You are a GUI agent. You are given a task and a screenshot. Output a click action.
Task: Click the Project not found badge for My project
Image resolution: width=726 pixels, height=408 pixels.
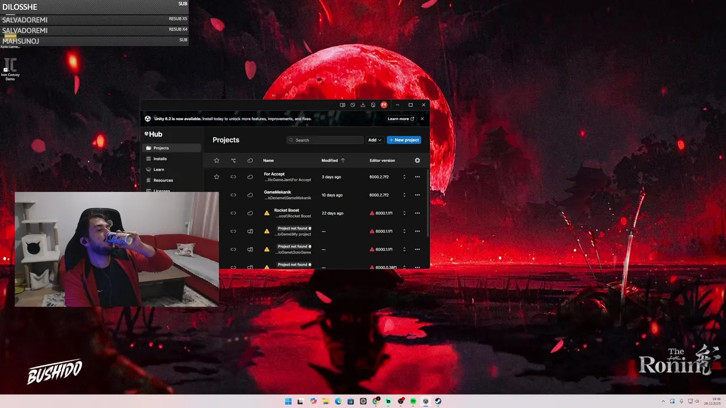click(x=294, y=228)
